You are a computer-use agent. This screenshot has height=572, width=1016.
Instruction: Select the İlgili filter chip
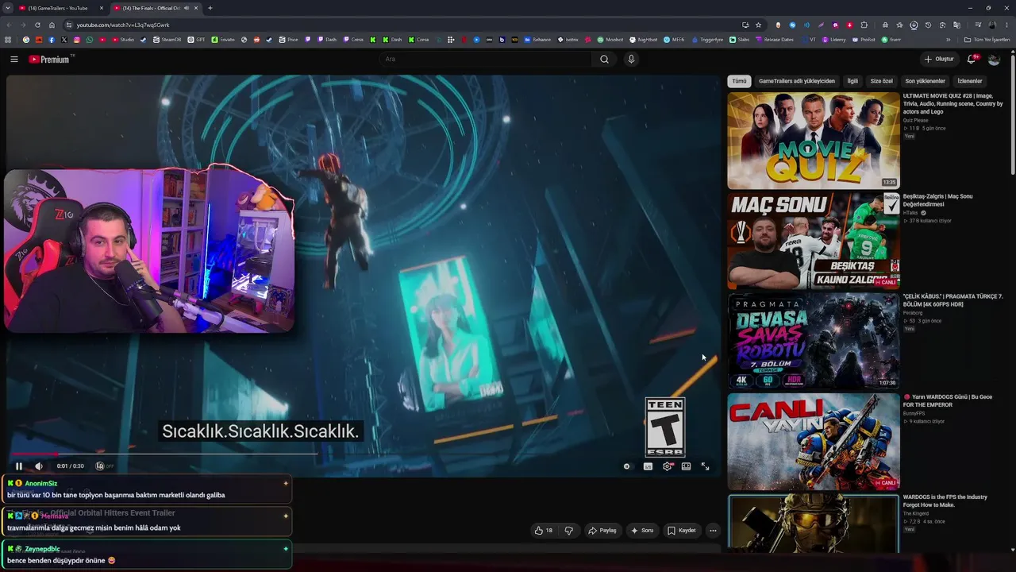coord(852,81)
